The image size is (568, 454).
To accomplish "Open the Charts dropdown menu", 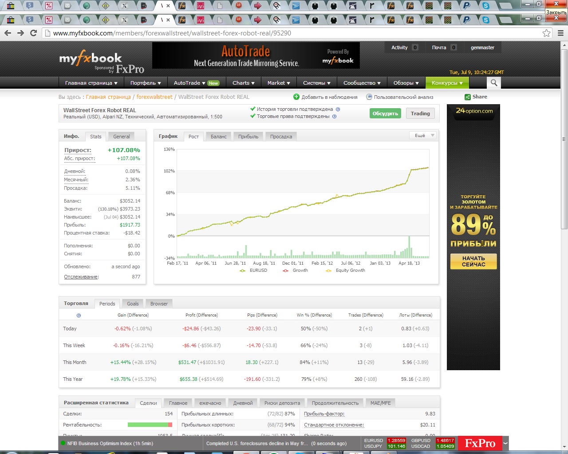I will [x=244, y=83].
